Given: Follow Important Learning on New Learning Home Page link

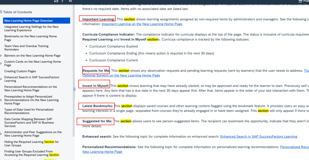Looking at the screenshot, I should [142, 24].
